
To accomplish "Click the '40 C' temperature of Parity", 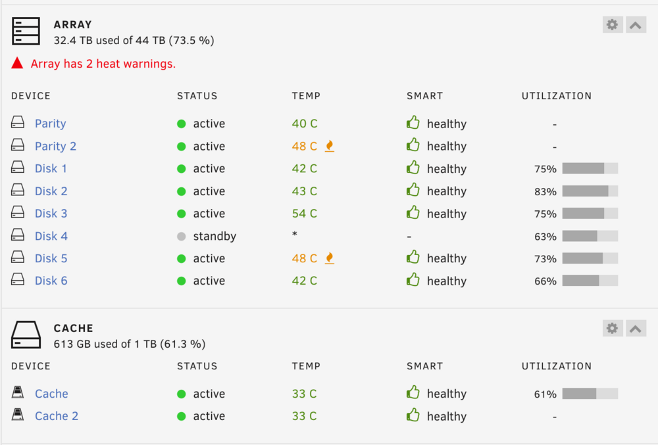I will 305,124.
